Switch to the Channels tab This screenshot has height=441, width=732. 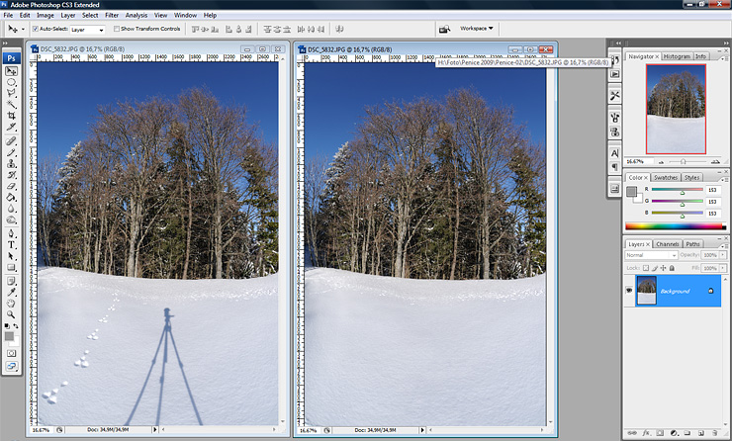(x=668, y=243)
